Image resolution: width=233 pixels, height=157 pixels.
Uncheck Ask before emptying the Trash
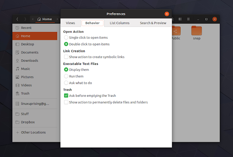pyautogui.click(x=66, y=96)
